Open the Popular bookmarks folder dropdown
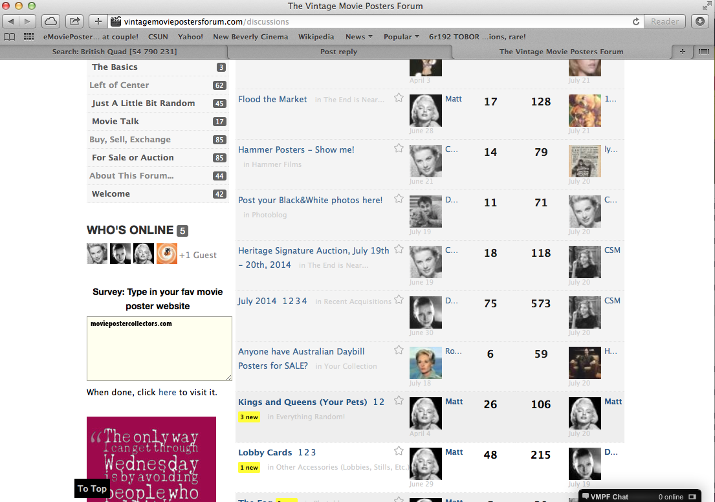This screenshot has width=715, height=502. point(401,37)
